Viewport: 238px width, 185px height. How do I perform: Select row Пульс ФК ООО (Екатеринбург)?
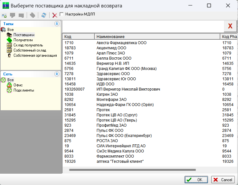[x=149, y=136]
